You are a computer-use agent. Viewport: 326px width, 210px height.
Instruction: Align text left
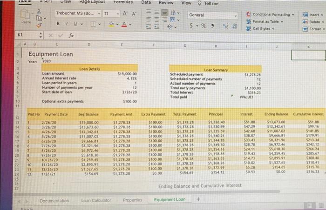pyautogui.click(x=149, y=20)
